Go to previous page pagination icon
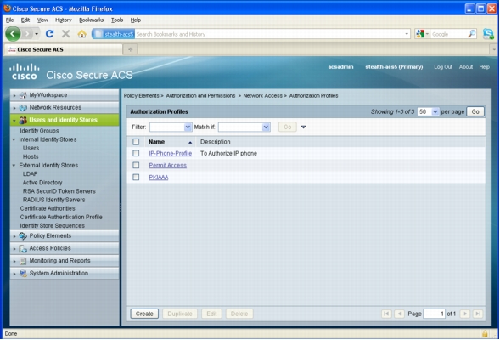 pyautogui.click(x=399, y=314)
